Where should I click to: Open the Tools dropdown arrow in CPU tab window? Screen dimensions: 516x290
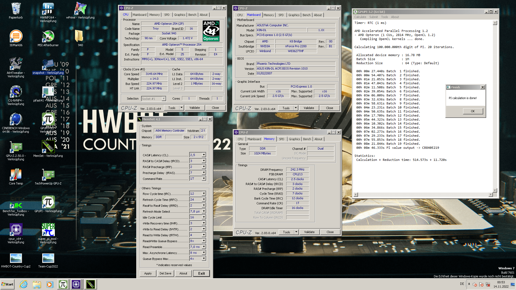click(181, 108)
